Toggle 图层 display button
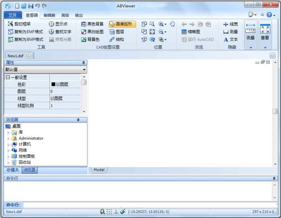281x218 pixels. (x=118, y=32)
